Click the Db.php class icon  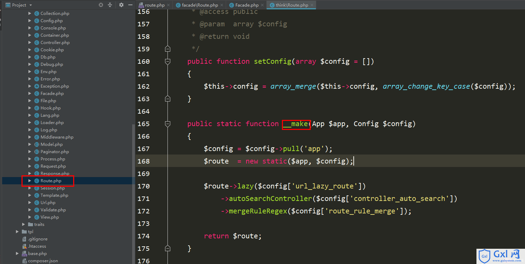37,57
